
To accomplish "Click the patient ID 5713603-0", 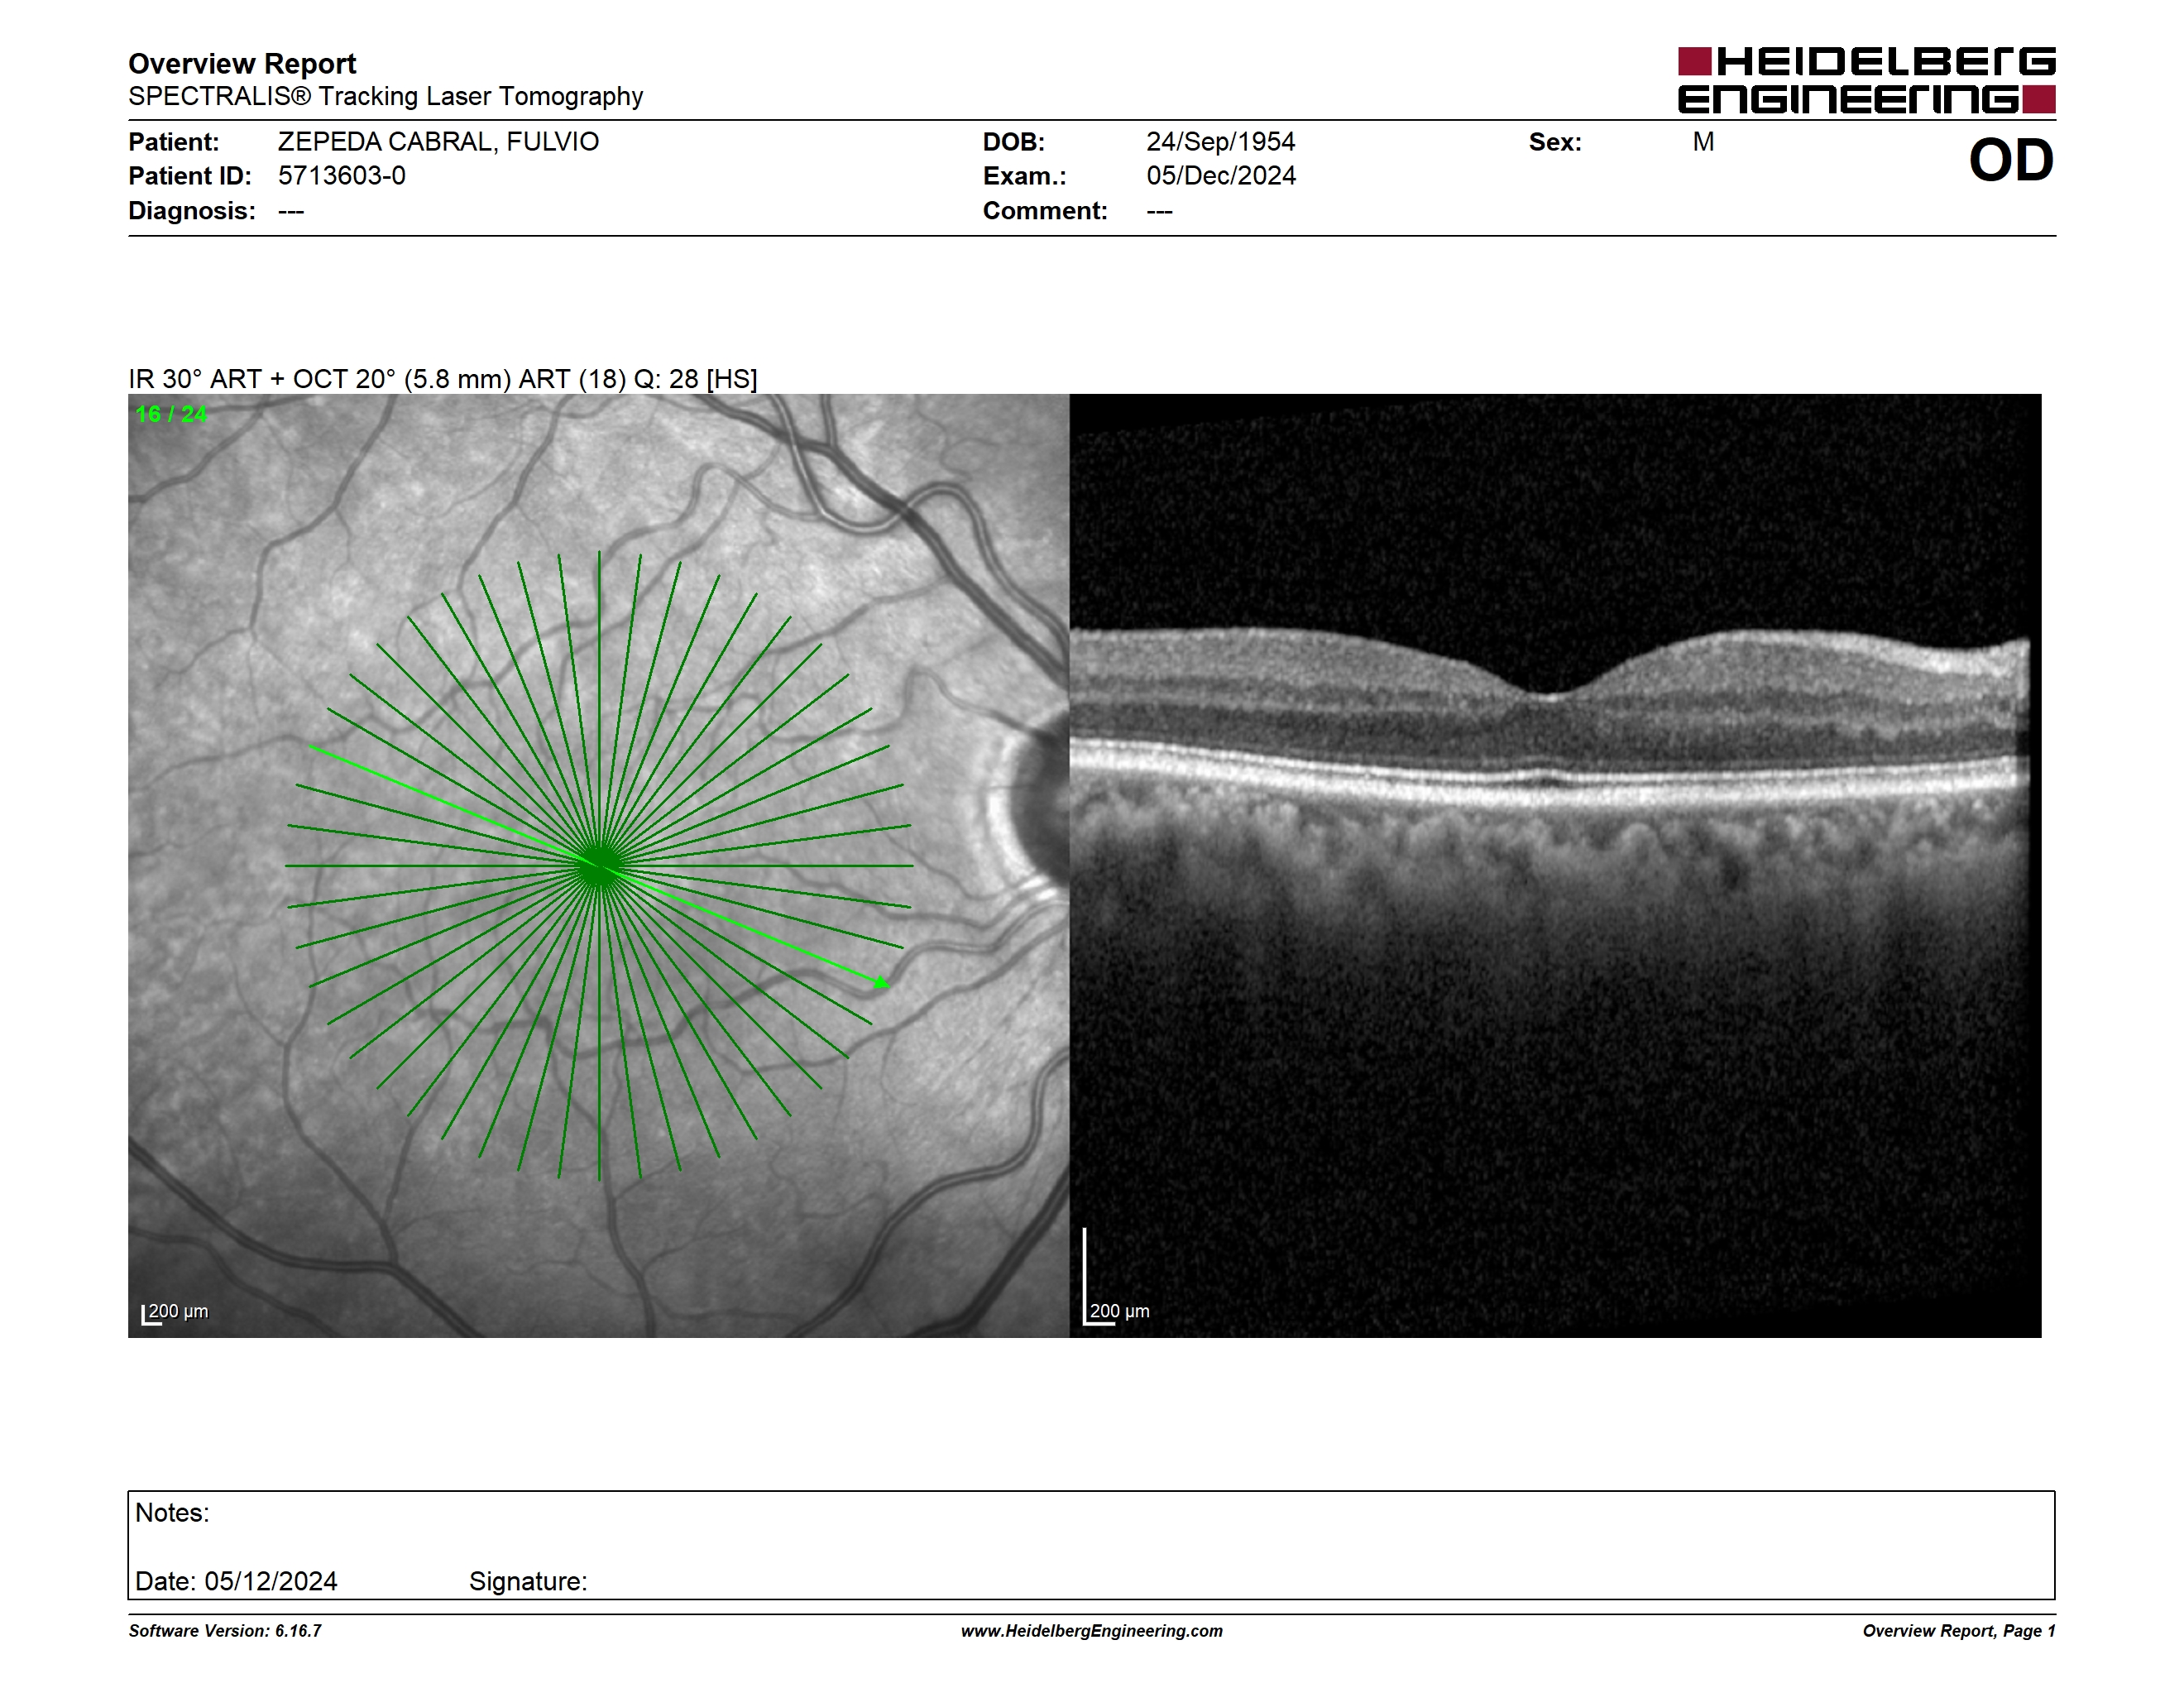I will point(342,176).
